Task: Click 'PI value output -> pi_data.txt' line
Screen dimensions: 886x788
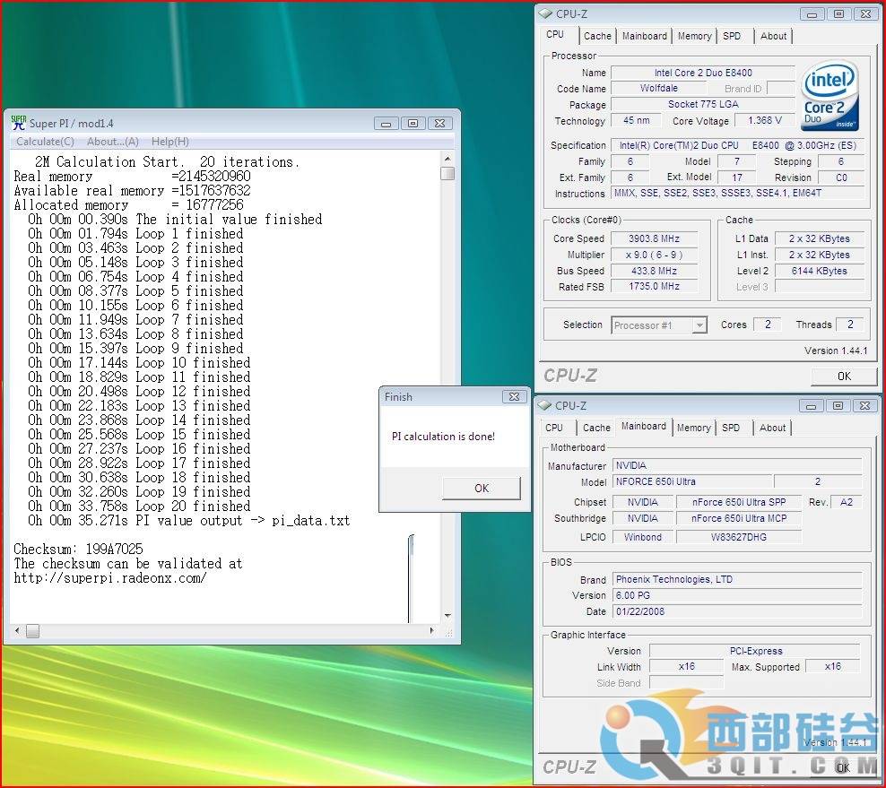Action: pos(188,520)
